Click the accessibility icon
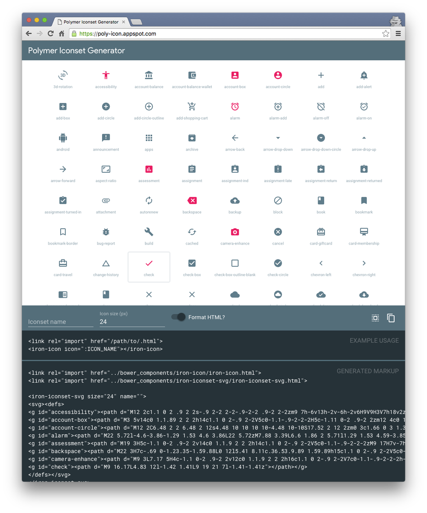Screen dimensions: 427x513 point(106,75)
